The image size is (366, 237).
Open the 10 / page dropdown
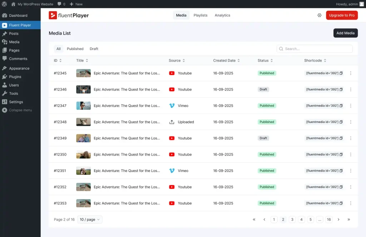pos(90,219)
